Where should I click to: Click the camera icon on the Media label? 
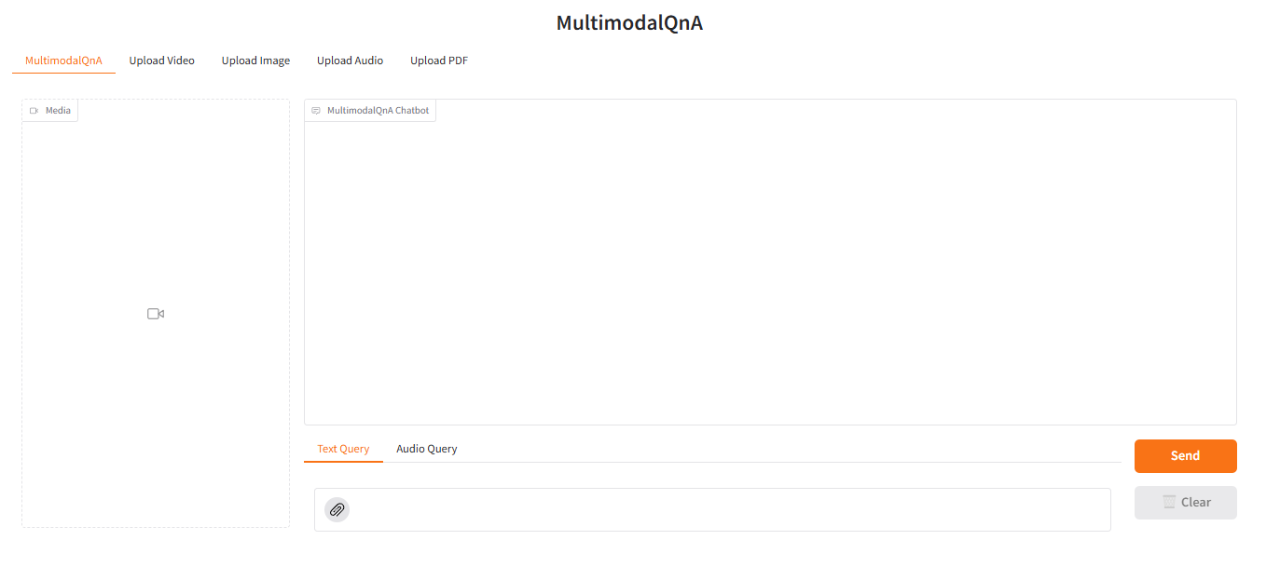tap(36, 110)
